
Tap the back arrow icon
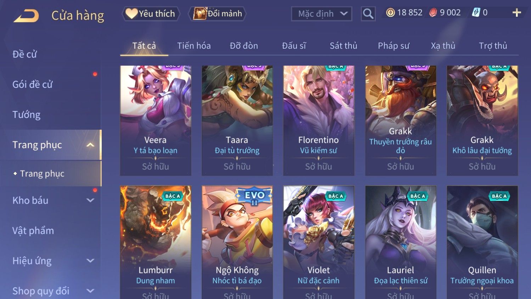click(x=26, y=15)
